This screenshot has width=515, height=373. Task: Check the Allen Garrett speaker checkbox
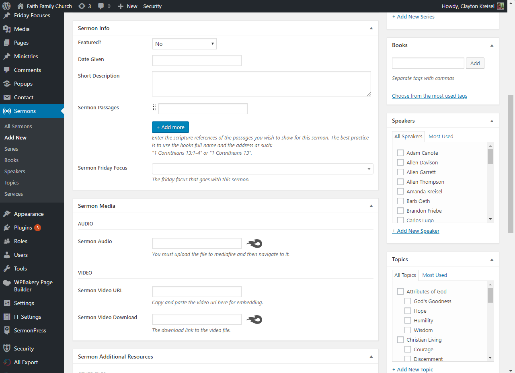[x=400, y=172]
